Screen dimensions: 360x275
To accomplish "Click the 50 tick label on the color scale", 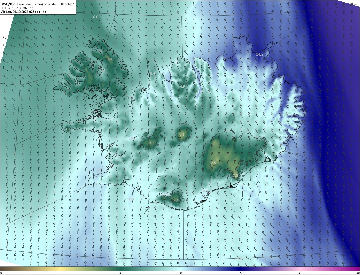I will point(357,273).
